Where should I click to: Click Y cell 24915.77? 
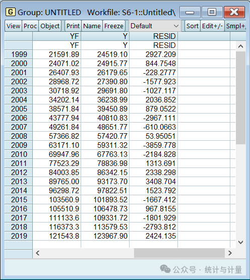[105, 64]
